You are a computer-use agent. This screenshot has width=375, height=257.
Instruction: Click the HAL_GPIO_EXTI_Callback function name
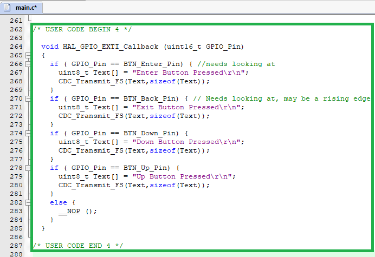(x=111, y=47)
